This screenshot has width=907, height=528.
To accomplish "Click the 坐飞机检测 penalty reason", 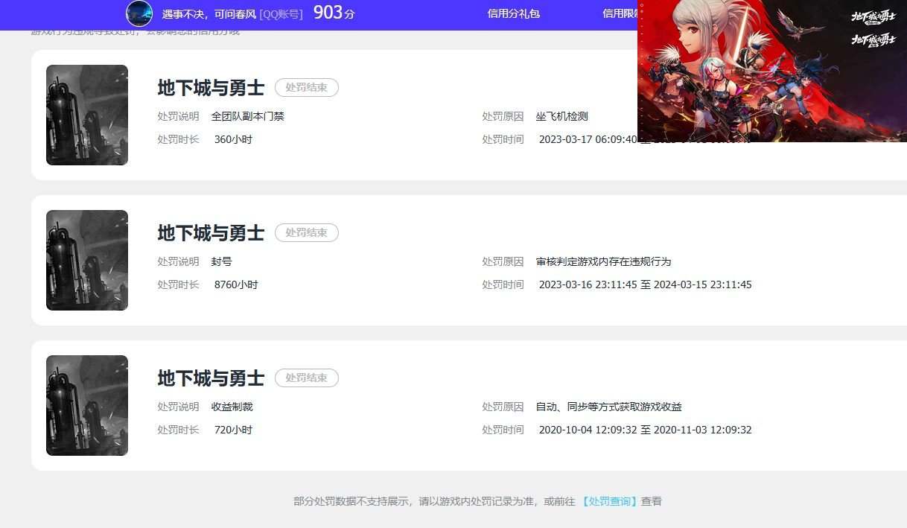I will coord(562,116).
